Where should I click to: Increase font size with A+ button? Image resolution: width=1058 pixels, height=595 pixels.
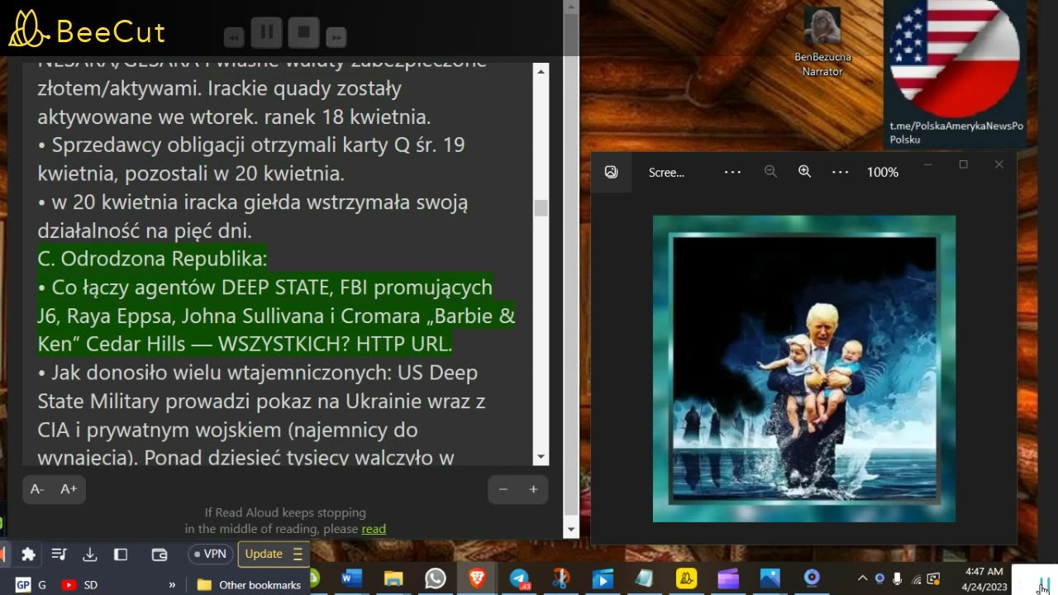click(x=69, y=489)
